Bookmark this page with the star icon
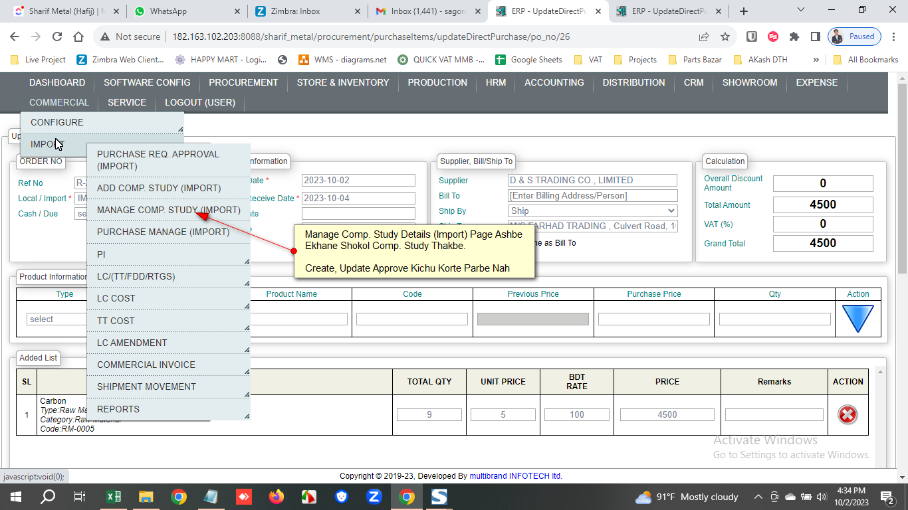The height and width of the screenshot is (510, 908). [x=725, y=37]
